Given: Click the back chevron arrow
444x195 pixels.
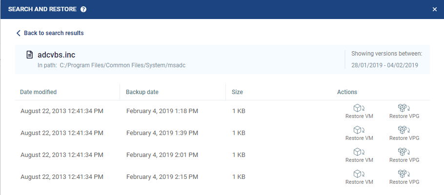Looking at the screenshot, I should pos(19,33).
